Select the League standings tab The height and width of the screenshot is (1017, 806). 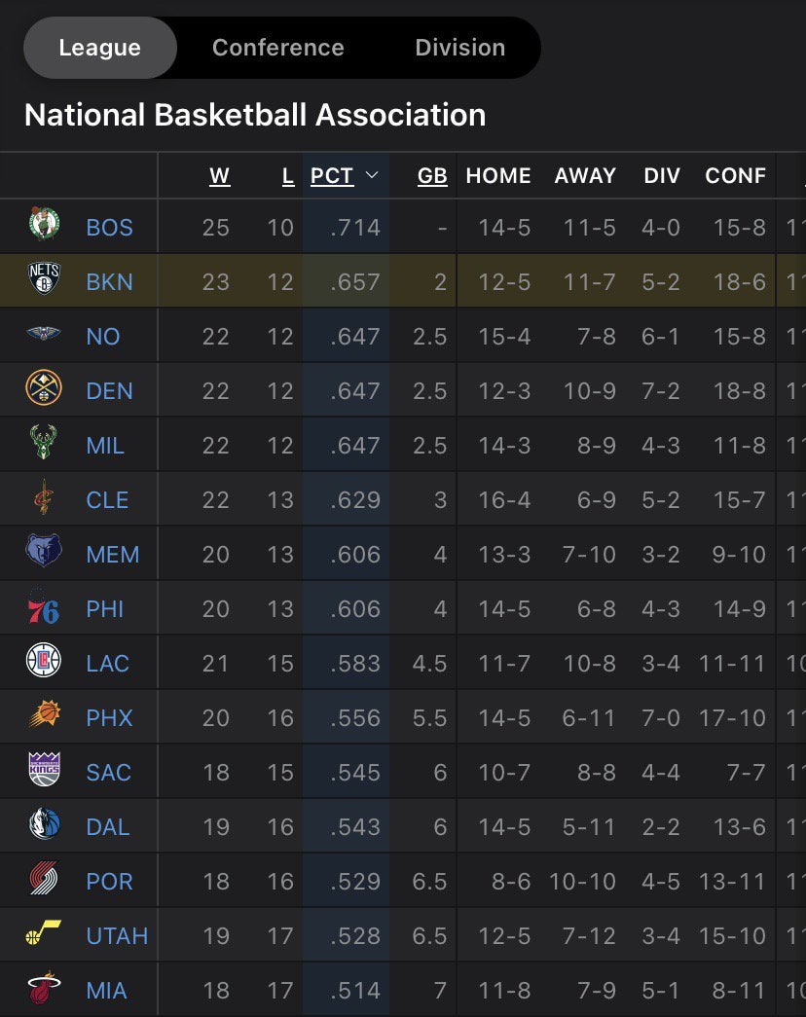(99, 48)
